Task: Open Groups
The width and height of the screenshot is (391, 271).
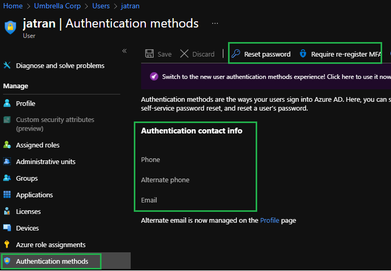Action: click(x=27, y=178)
